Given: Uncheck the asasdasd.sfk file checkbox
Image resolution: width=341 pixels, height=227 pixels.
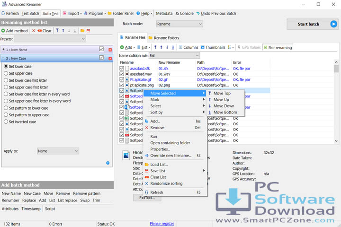Looking at the screenshot, I should [122, 69].
